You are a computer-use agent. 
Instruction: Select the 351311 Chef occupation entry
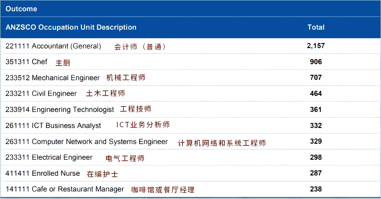pyautogui.click(x=27, y=62)
